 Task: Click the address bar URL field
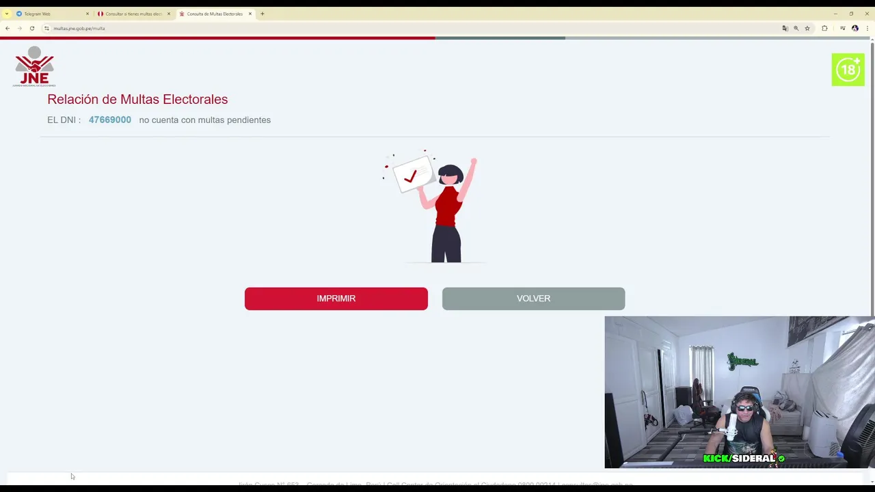pyautogui.click(x=410, y=28)
